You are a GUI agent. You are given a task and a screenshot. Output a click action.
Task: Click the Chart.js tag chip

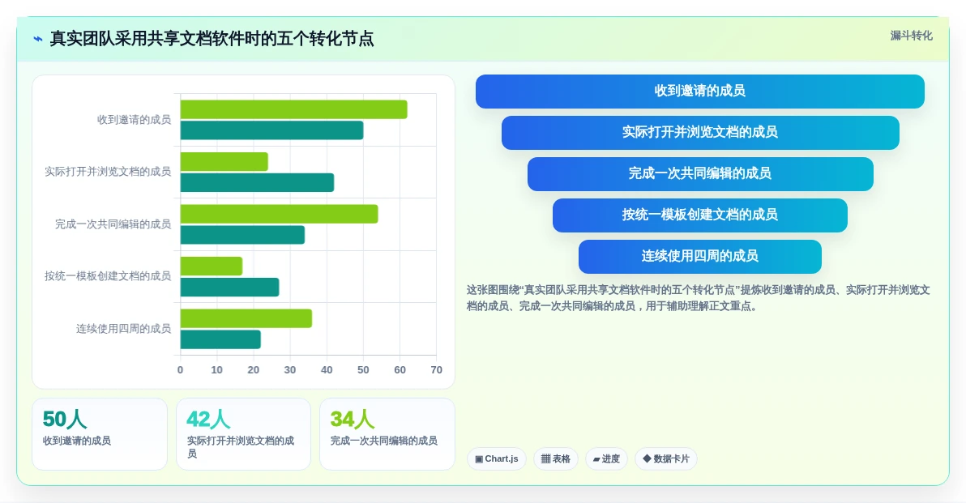coord(497,458)
